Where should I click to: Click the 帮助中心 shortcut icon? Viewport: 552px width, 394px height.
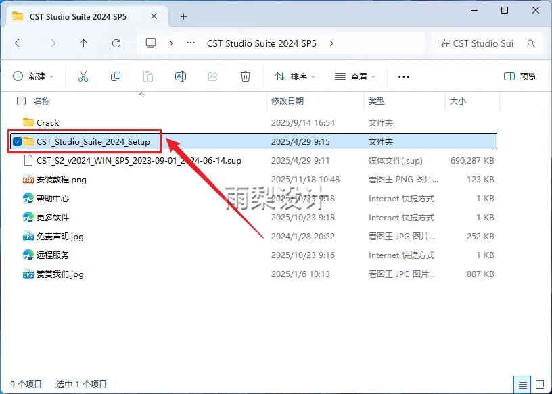coord(28,199)
